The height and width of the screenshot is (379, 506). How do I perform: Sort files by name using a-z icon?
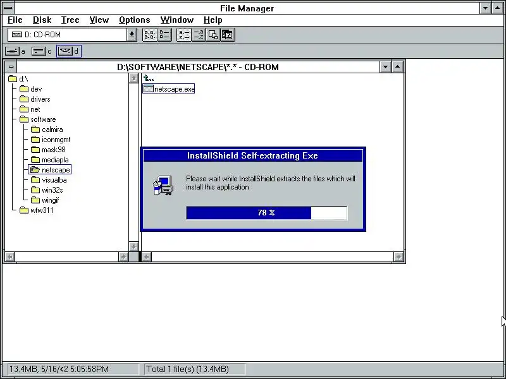pos(184,35)
